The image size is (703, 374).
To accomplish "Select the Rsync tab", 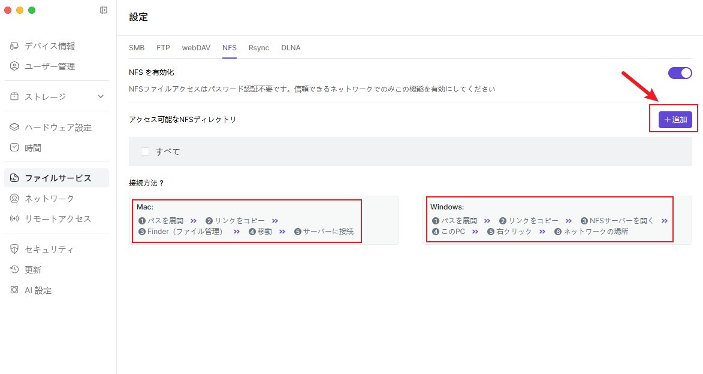I will pyautogui.click(x=259, y=48).
